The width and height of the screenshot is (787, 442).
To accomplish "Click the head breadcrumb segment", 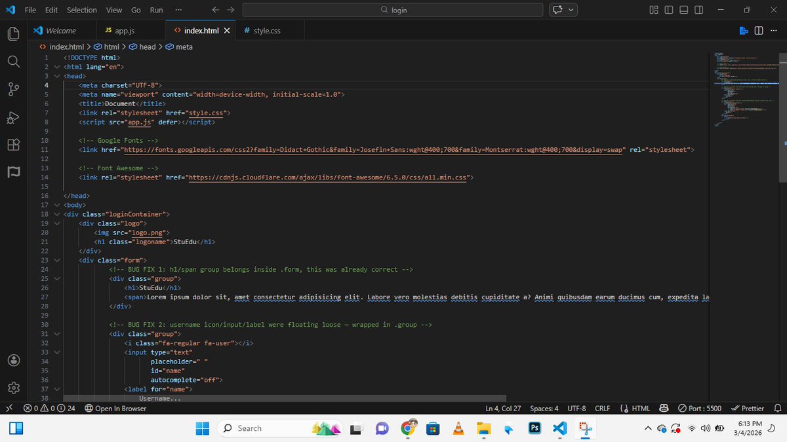I will 143,47.
